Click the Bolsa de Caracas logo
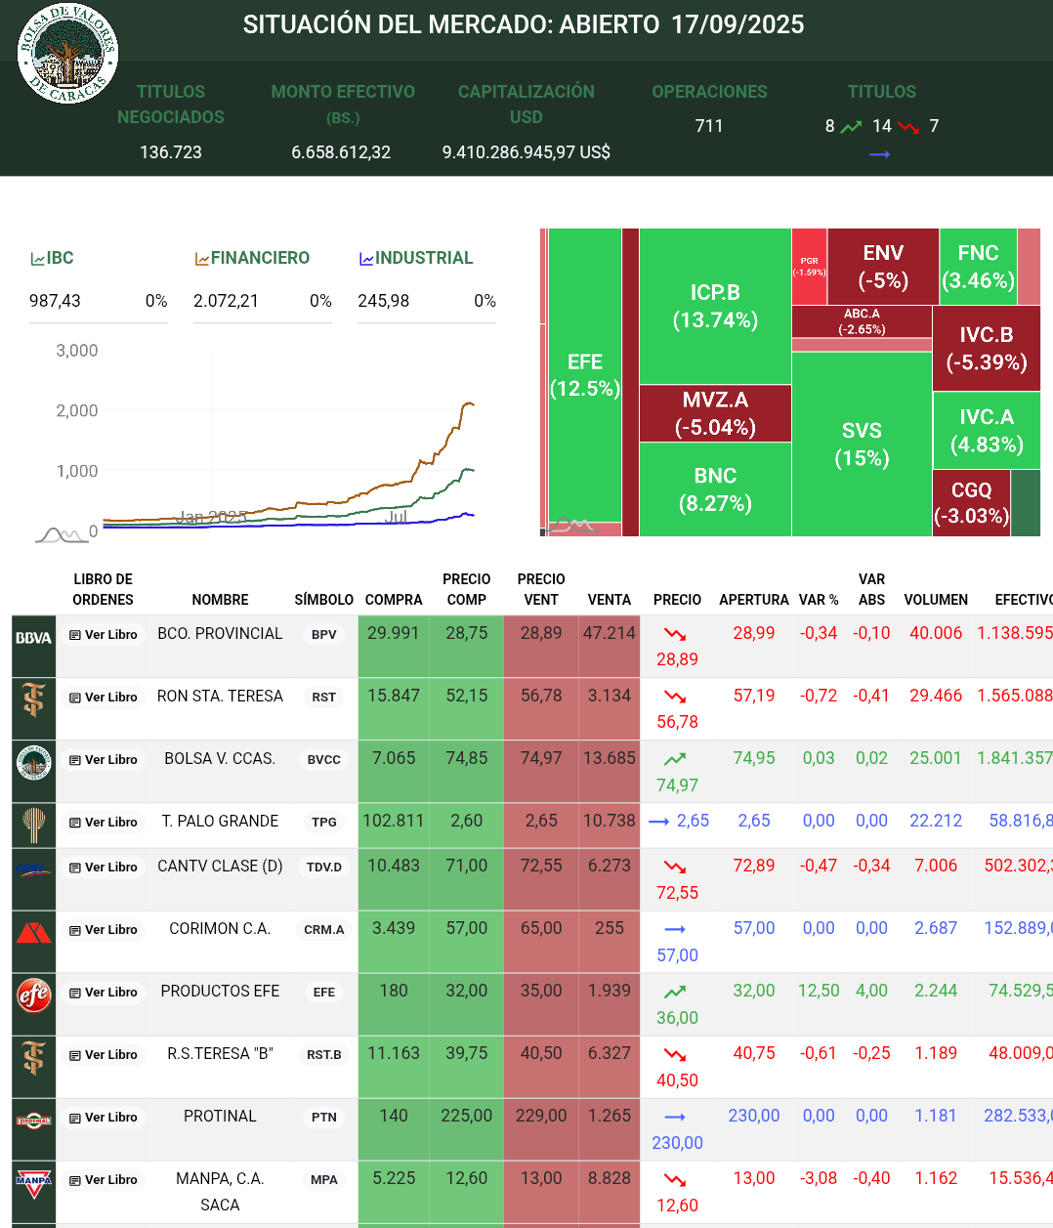Screen dimensions: 1053x1228 [67, 53]
